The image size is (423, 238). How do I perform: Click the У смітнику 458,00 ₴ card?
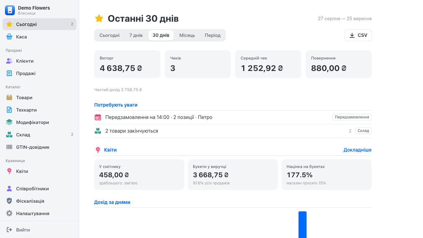click(x=139, y=174)
